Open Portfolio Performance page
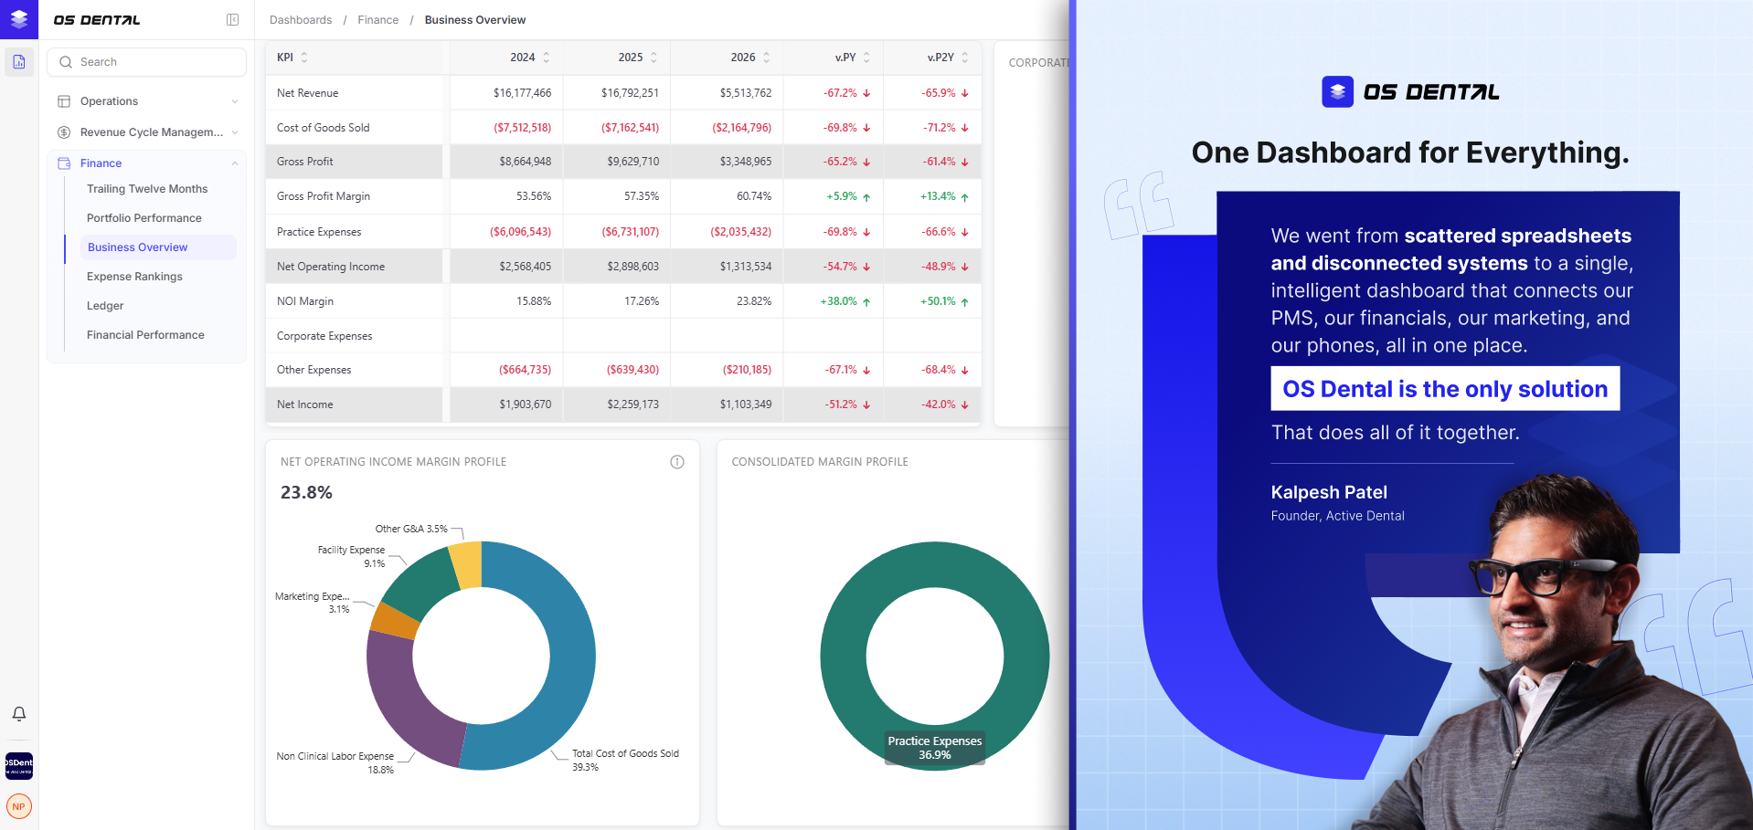Screen dimensions: 1753x830 (x=144, y=218)
